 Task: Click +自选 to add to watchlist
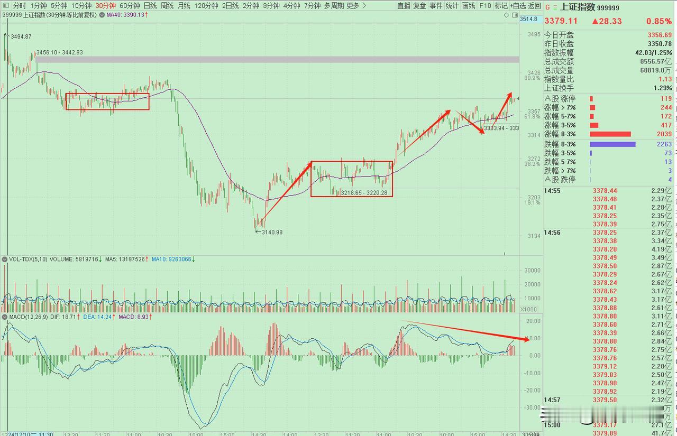click(x=518, y=5)
